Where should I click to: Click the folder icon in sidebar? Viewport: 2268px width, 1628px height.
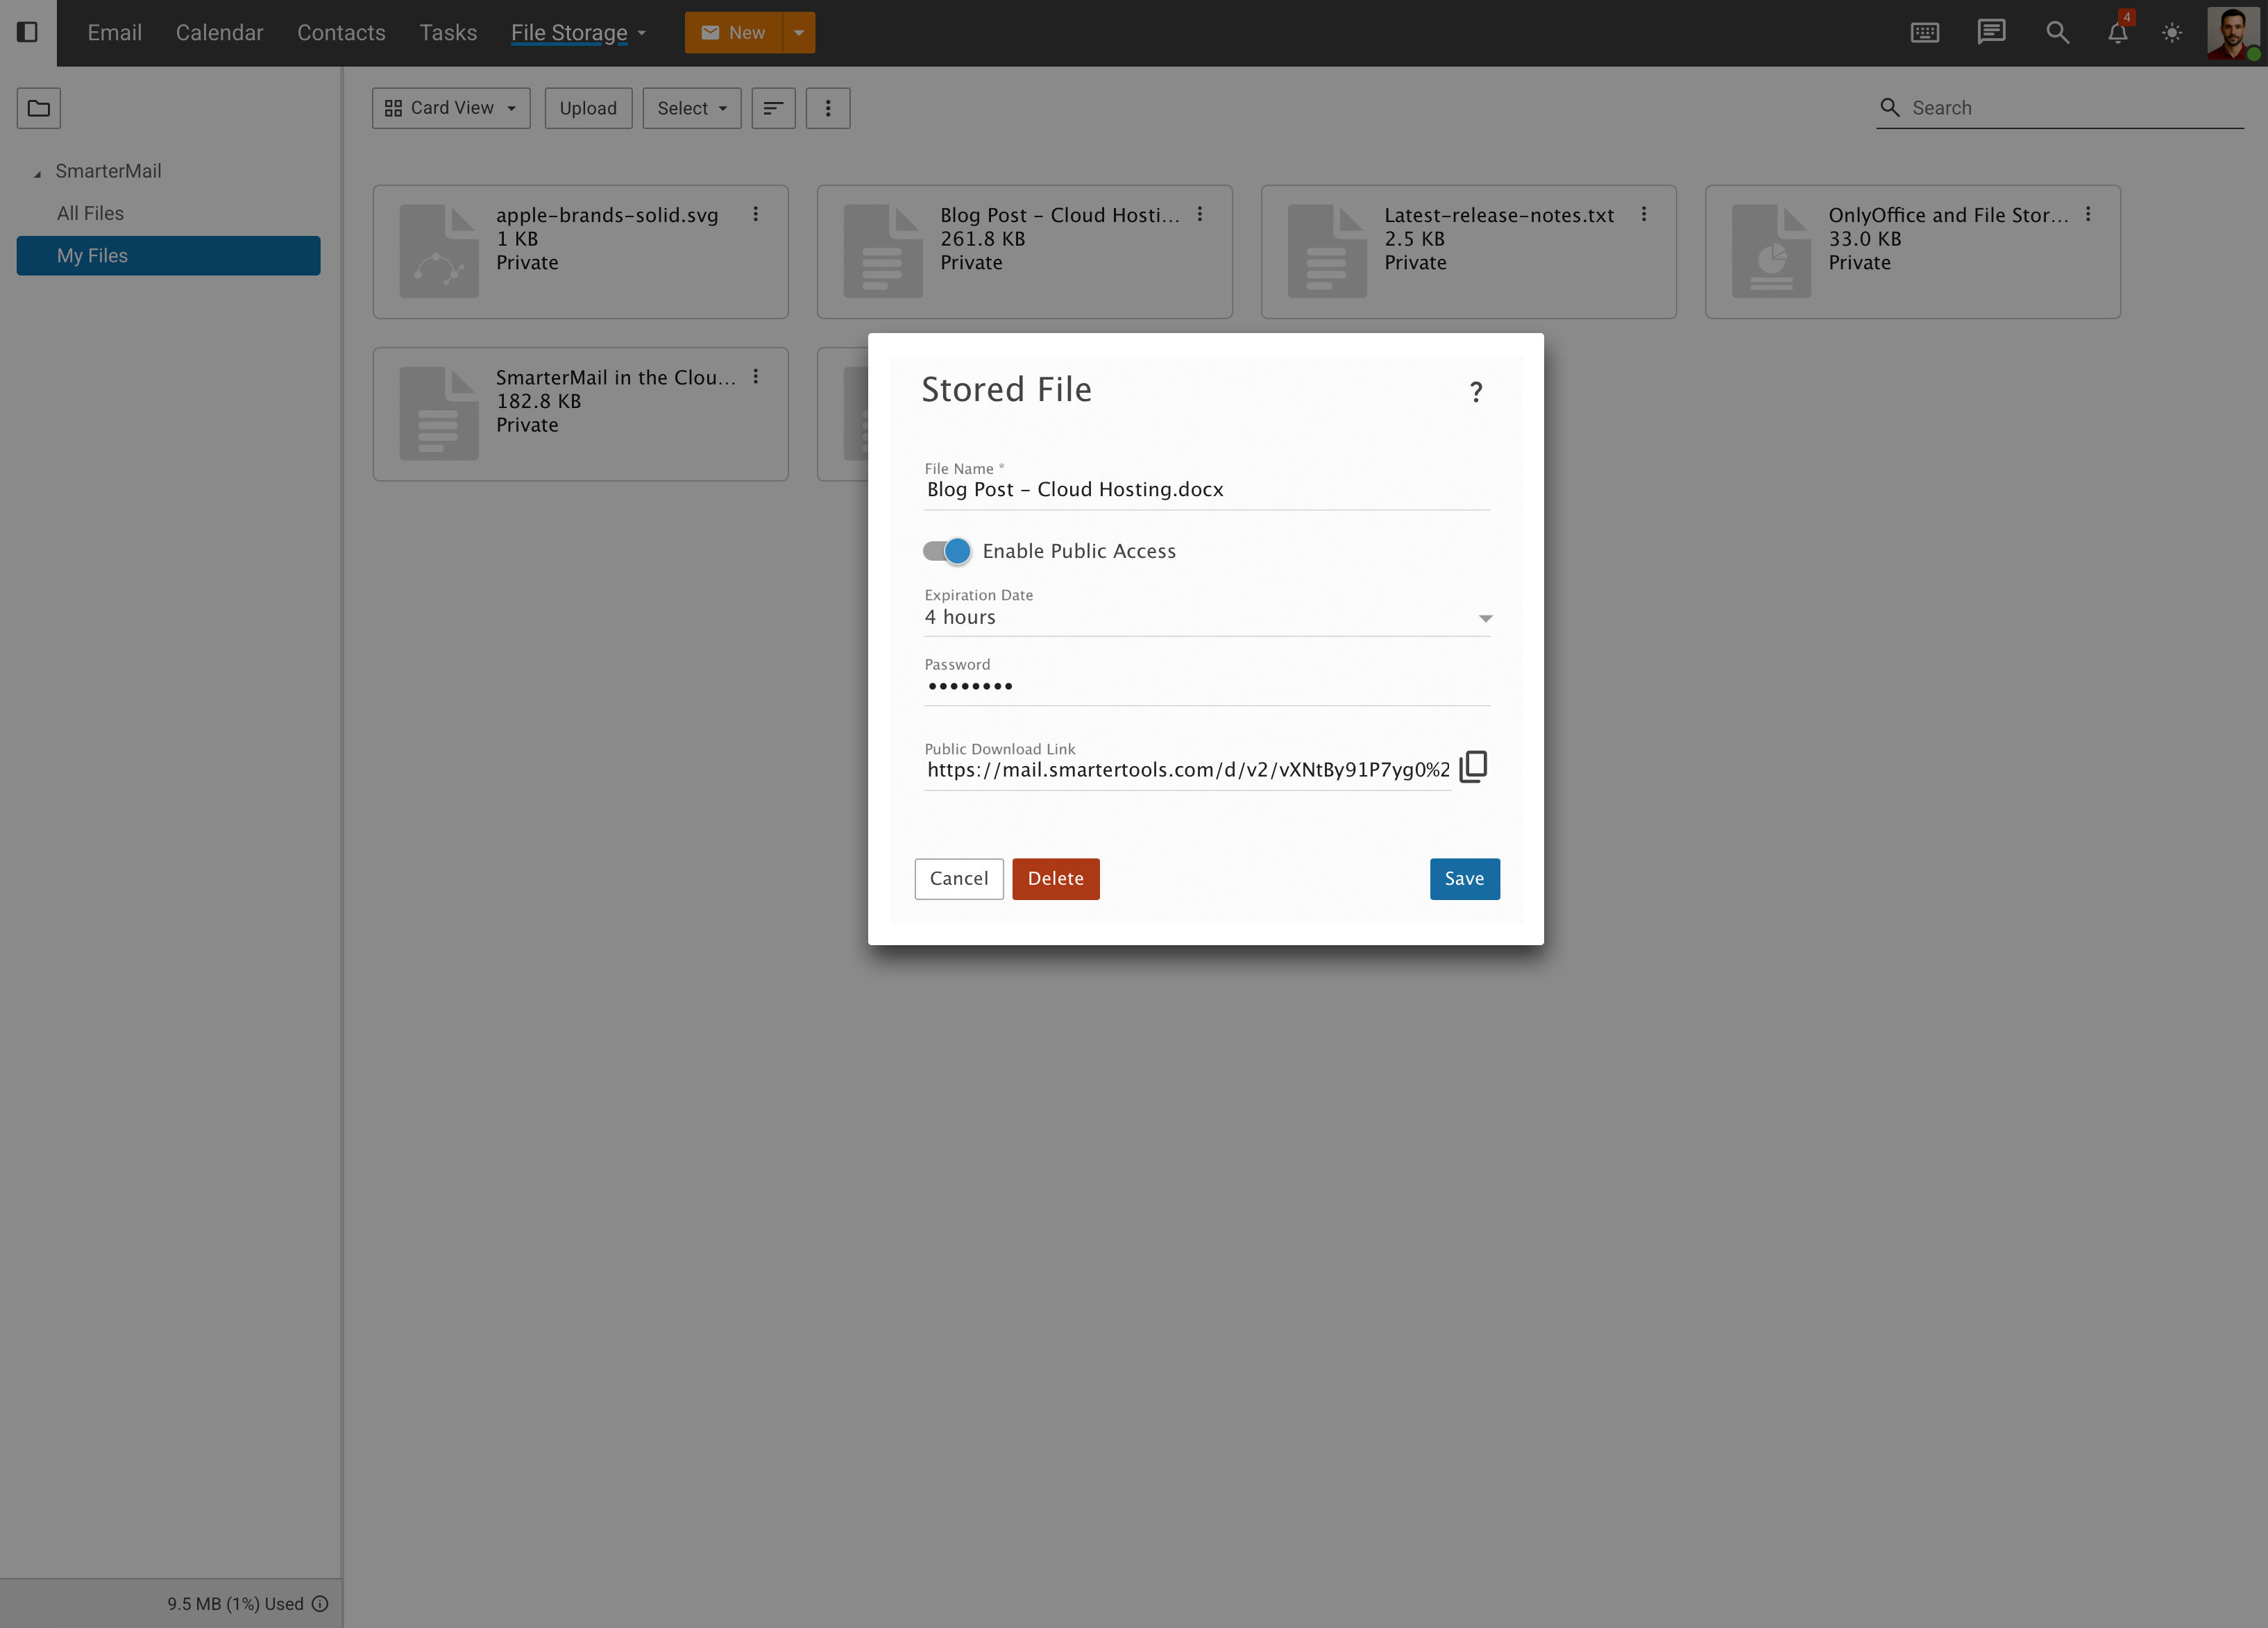[39, 108]
